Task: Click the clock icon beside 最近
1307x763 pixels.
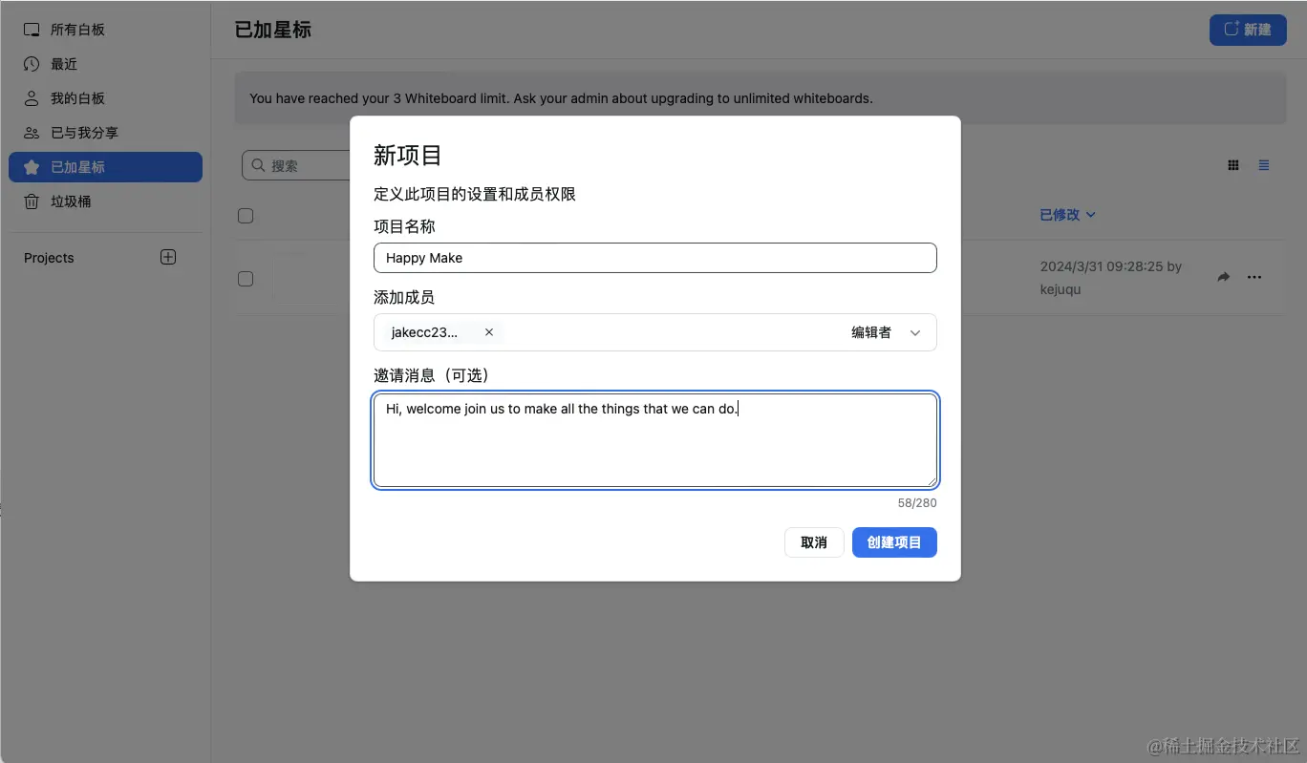Action: 32,64
